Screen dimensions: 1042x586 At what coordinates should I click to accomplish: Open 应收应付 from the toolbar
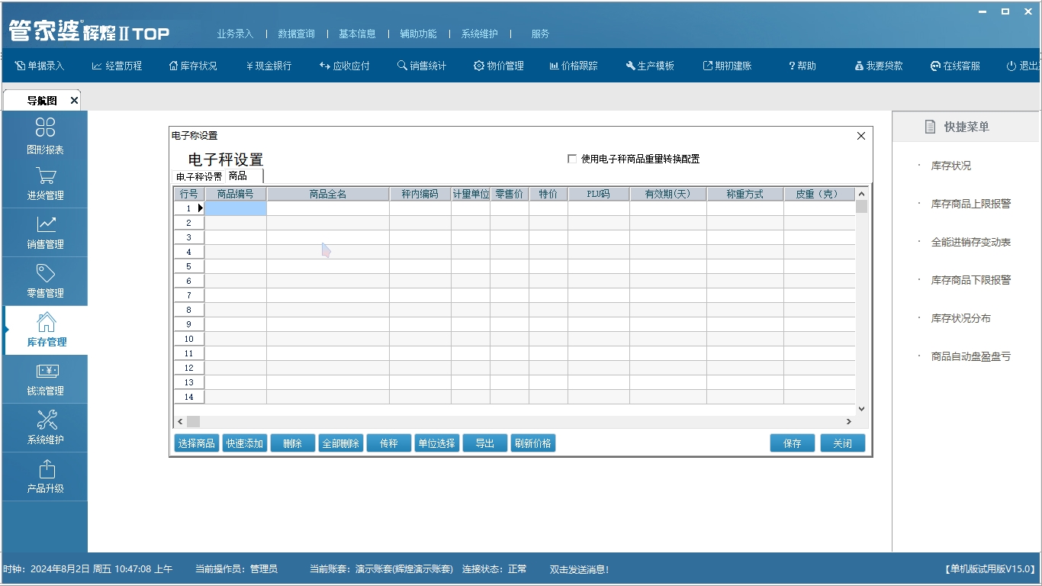coord(345,66)
